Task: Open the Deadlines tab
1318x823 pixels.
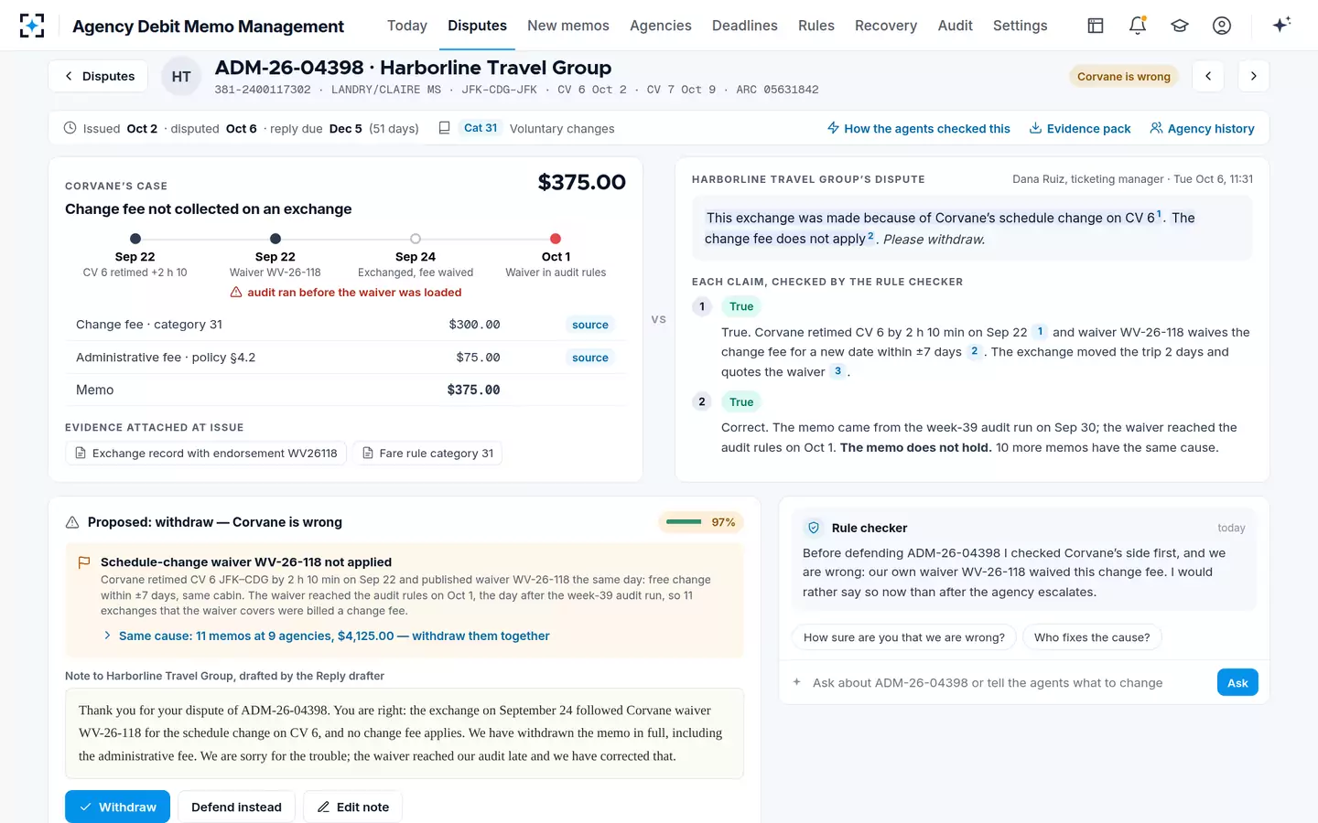Action: (x=745, y=26)
